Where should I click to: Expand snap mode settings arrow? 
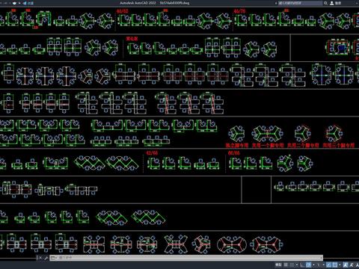click(297, 265)
